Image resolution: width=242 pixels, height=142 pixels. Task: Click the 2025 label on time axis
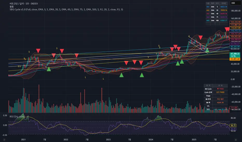194,139
